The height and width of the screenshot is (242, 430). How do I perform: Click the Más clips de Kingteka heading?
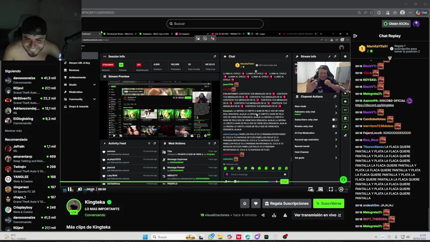tap(88, 227)
